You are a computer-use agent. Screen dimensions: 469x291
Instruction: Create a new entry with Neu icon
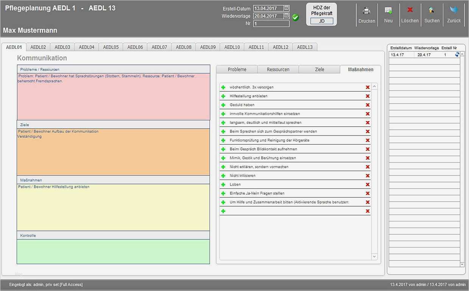pyautogui.click(x=388, y=11)
